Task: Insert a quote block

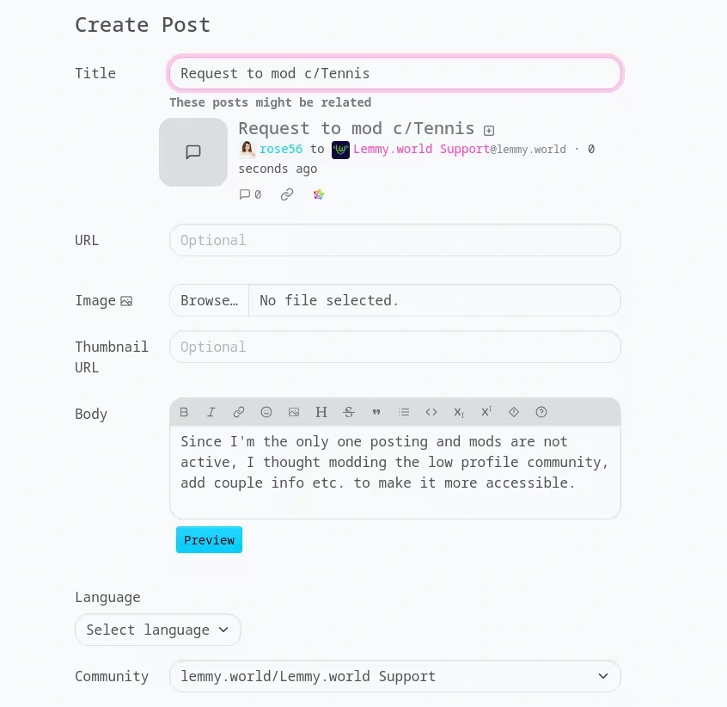Action: [376, 412]
